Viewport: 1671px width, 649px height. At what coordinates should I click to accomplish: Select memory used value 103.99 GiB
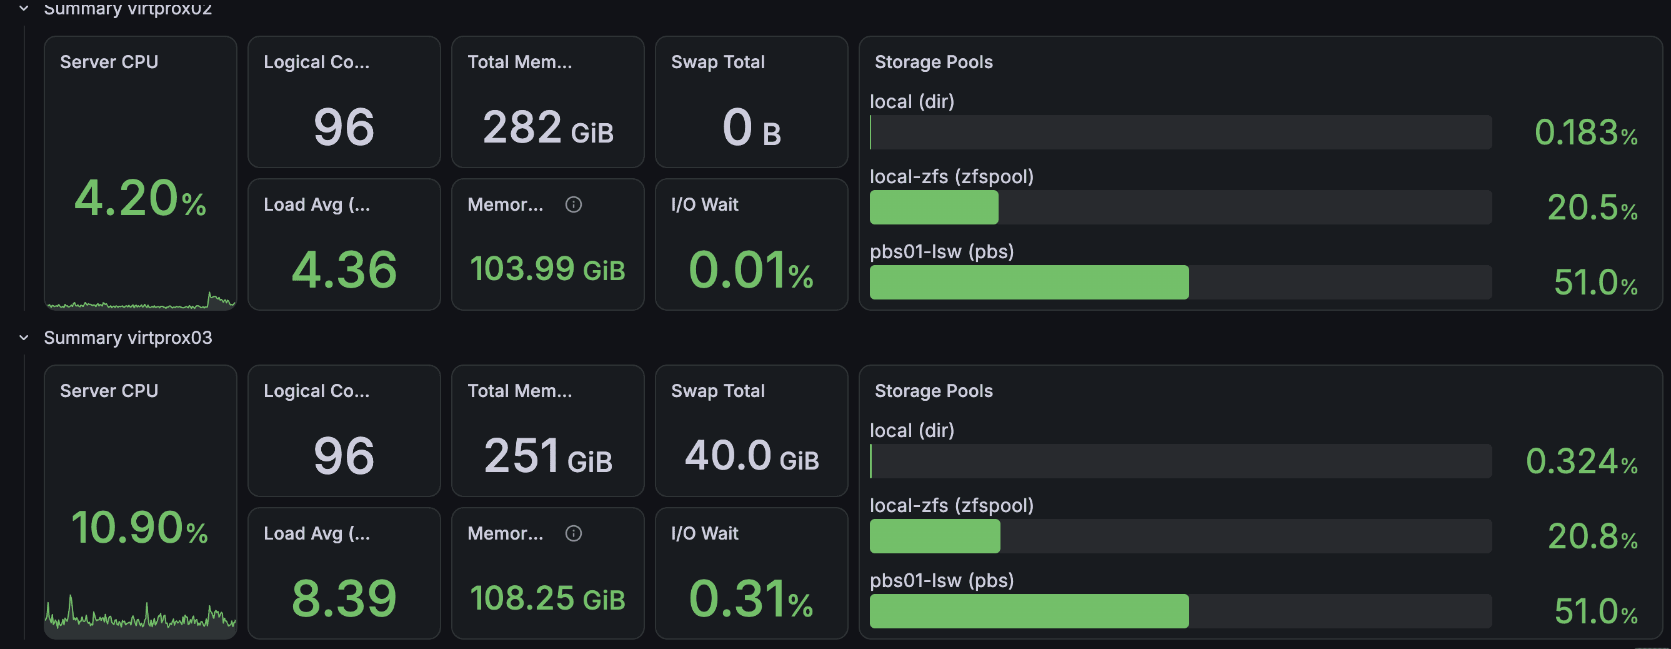tap(547, 269)
